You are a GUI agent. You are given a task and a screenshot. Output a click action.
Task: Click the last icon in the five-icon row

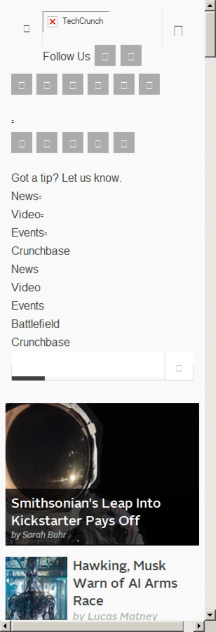[124, 143]
